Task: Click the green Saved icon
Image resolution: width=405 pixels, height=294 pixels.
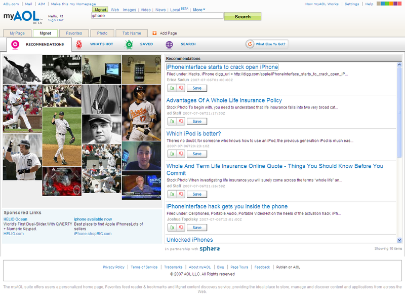Action: pyautogui.click(x=129, y=45)
